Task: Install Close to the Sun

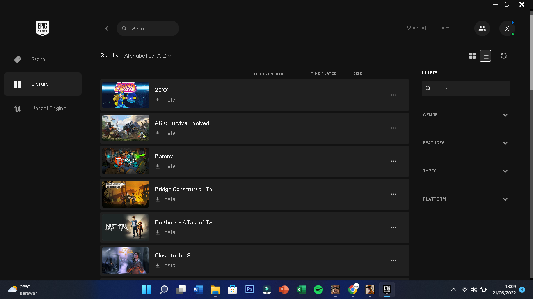Action: 167,265
